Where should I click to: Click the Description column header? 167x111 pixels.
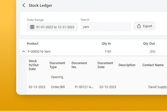click(127, 65)
